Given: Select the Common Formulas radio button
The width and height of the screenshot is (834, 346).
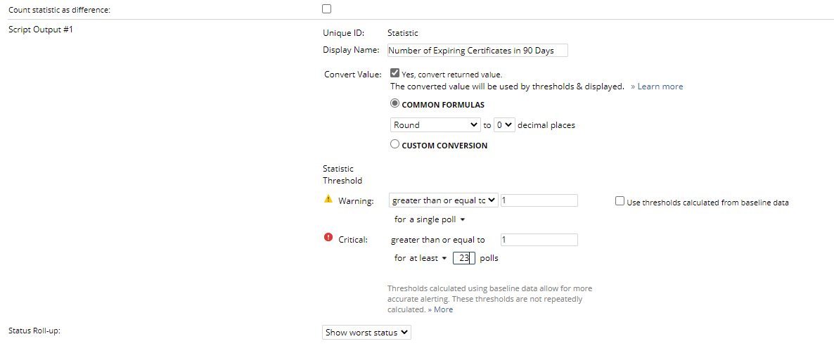Looking at the screenshot, I should [x=395, y=103].
